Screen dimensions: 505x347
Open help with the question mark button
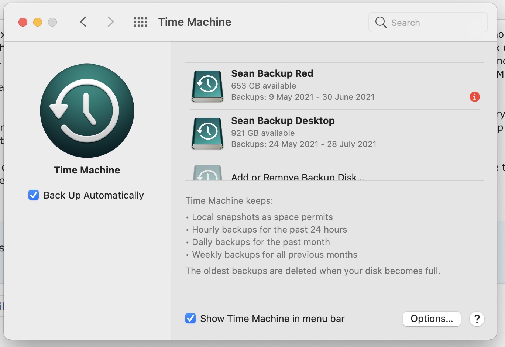pos(477,319)
